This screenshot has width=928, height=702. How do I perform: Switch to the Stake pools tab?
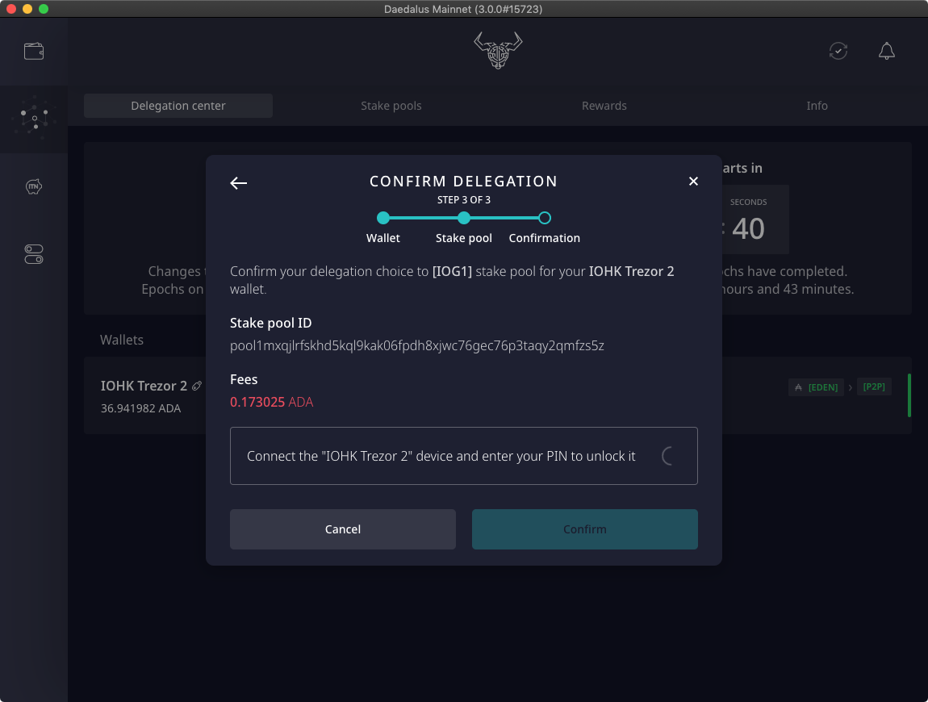[x=391, y=106]
